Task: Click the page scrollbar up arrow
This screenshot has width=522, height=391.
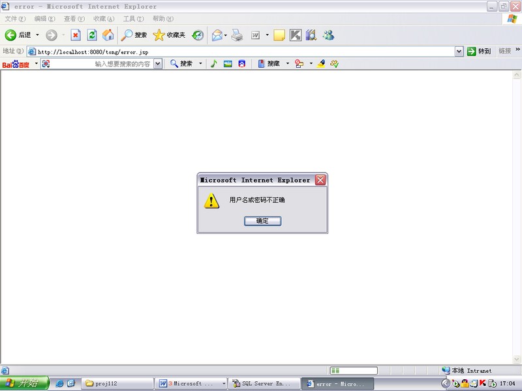Action: 517,75
